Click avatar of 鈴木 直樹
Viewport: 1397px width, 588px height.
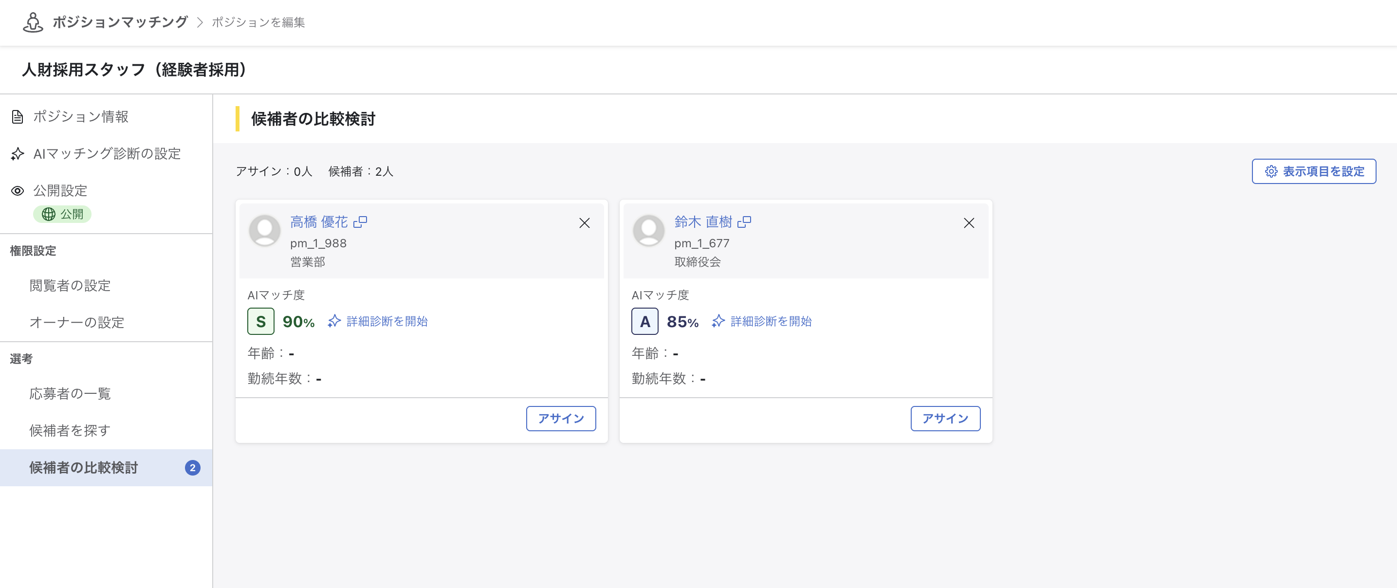[648, 231]
